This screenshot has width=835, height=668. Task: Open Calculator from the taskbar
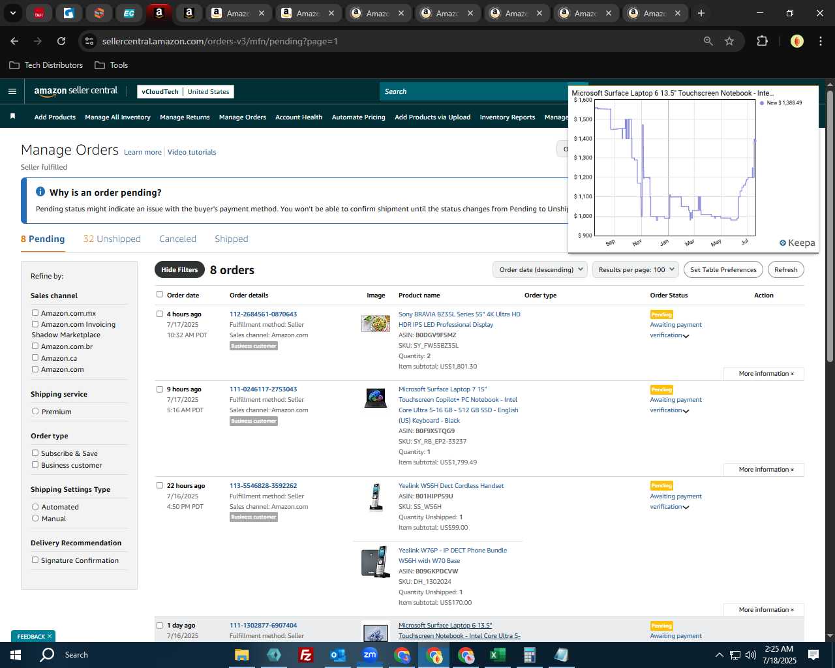(529, 654)
